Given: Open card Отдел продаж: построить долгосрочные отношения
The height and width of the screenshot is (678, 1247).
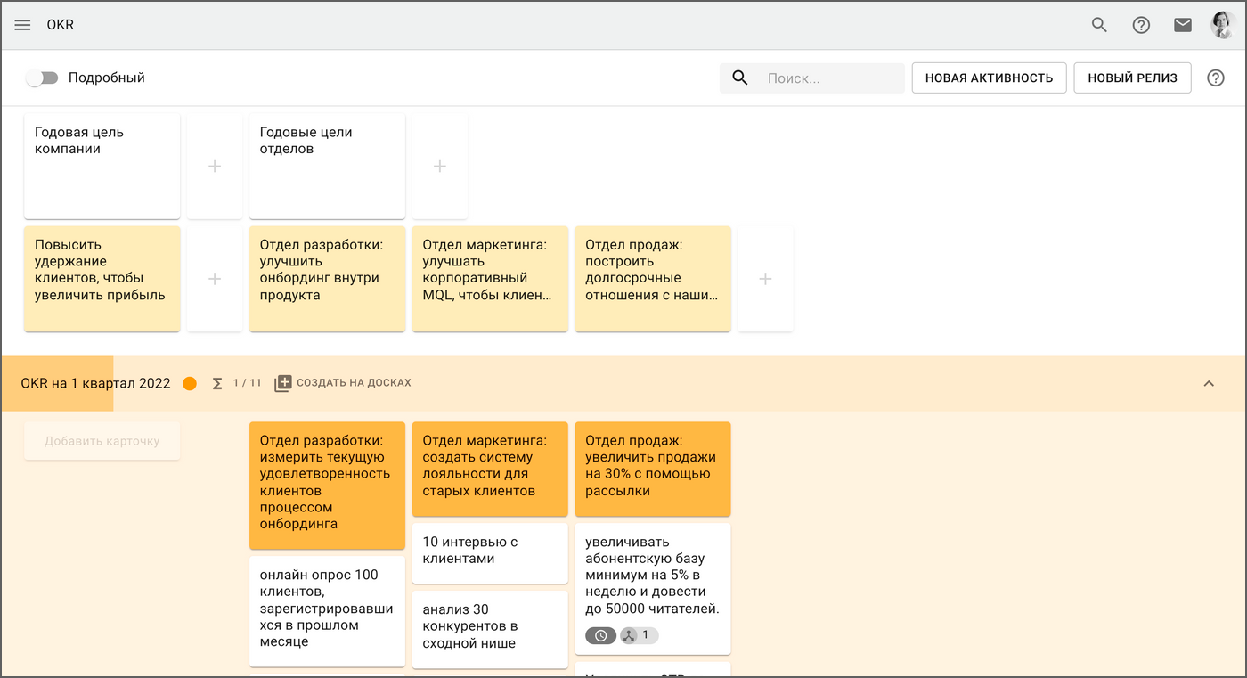Looking at the screenshot, I should [653, 279].
